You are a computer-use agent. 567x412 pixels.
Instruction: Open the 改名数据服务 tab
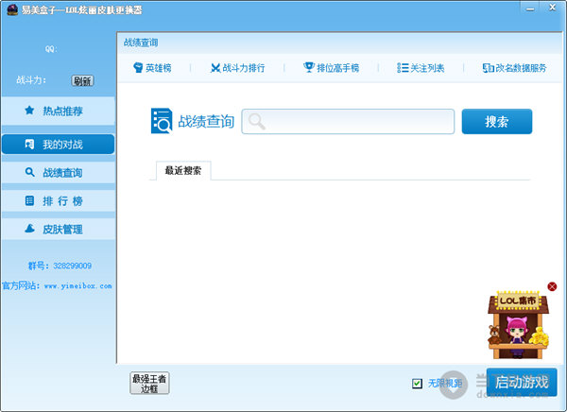514,68
